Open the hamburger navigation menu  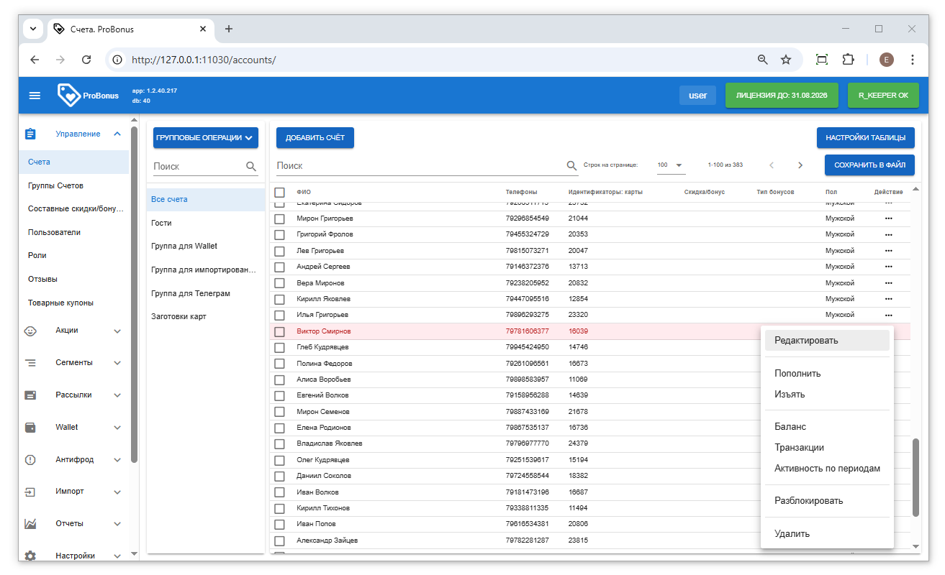[x=35, y=96]
